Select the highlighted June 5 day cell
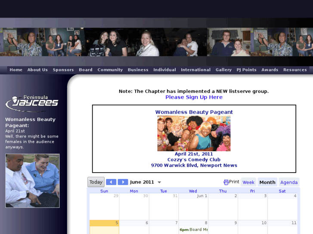This screenshot has height=234, width=313. pyautogui.click(x=104, y=227)
